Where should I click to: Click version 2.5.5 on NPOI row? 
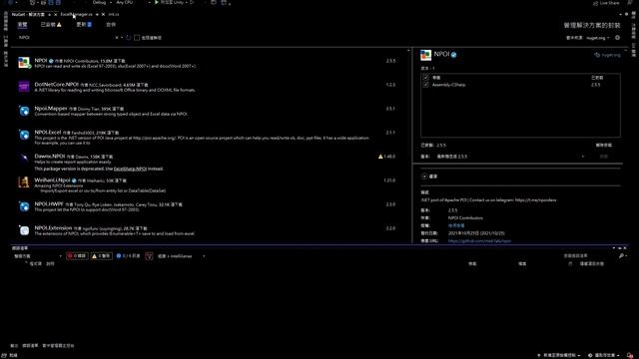(390, 61)
